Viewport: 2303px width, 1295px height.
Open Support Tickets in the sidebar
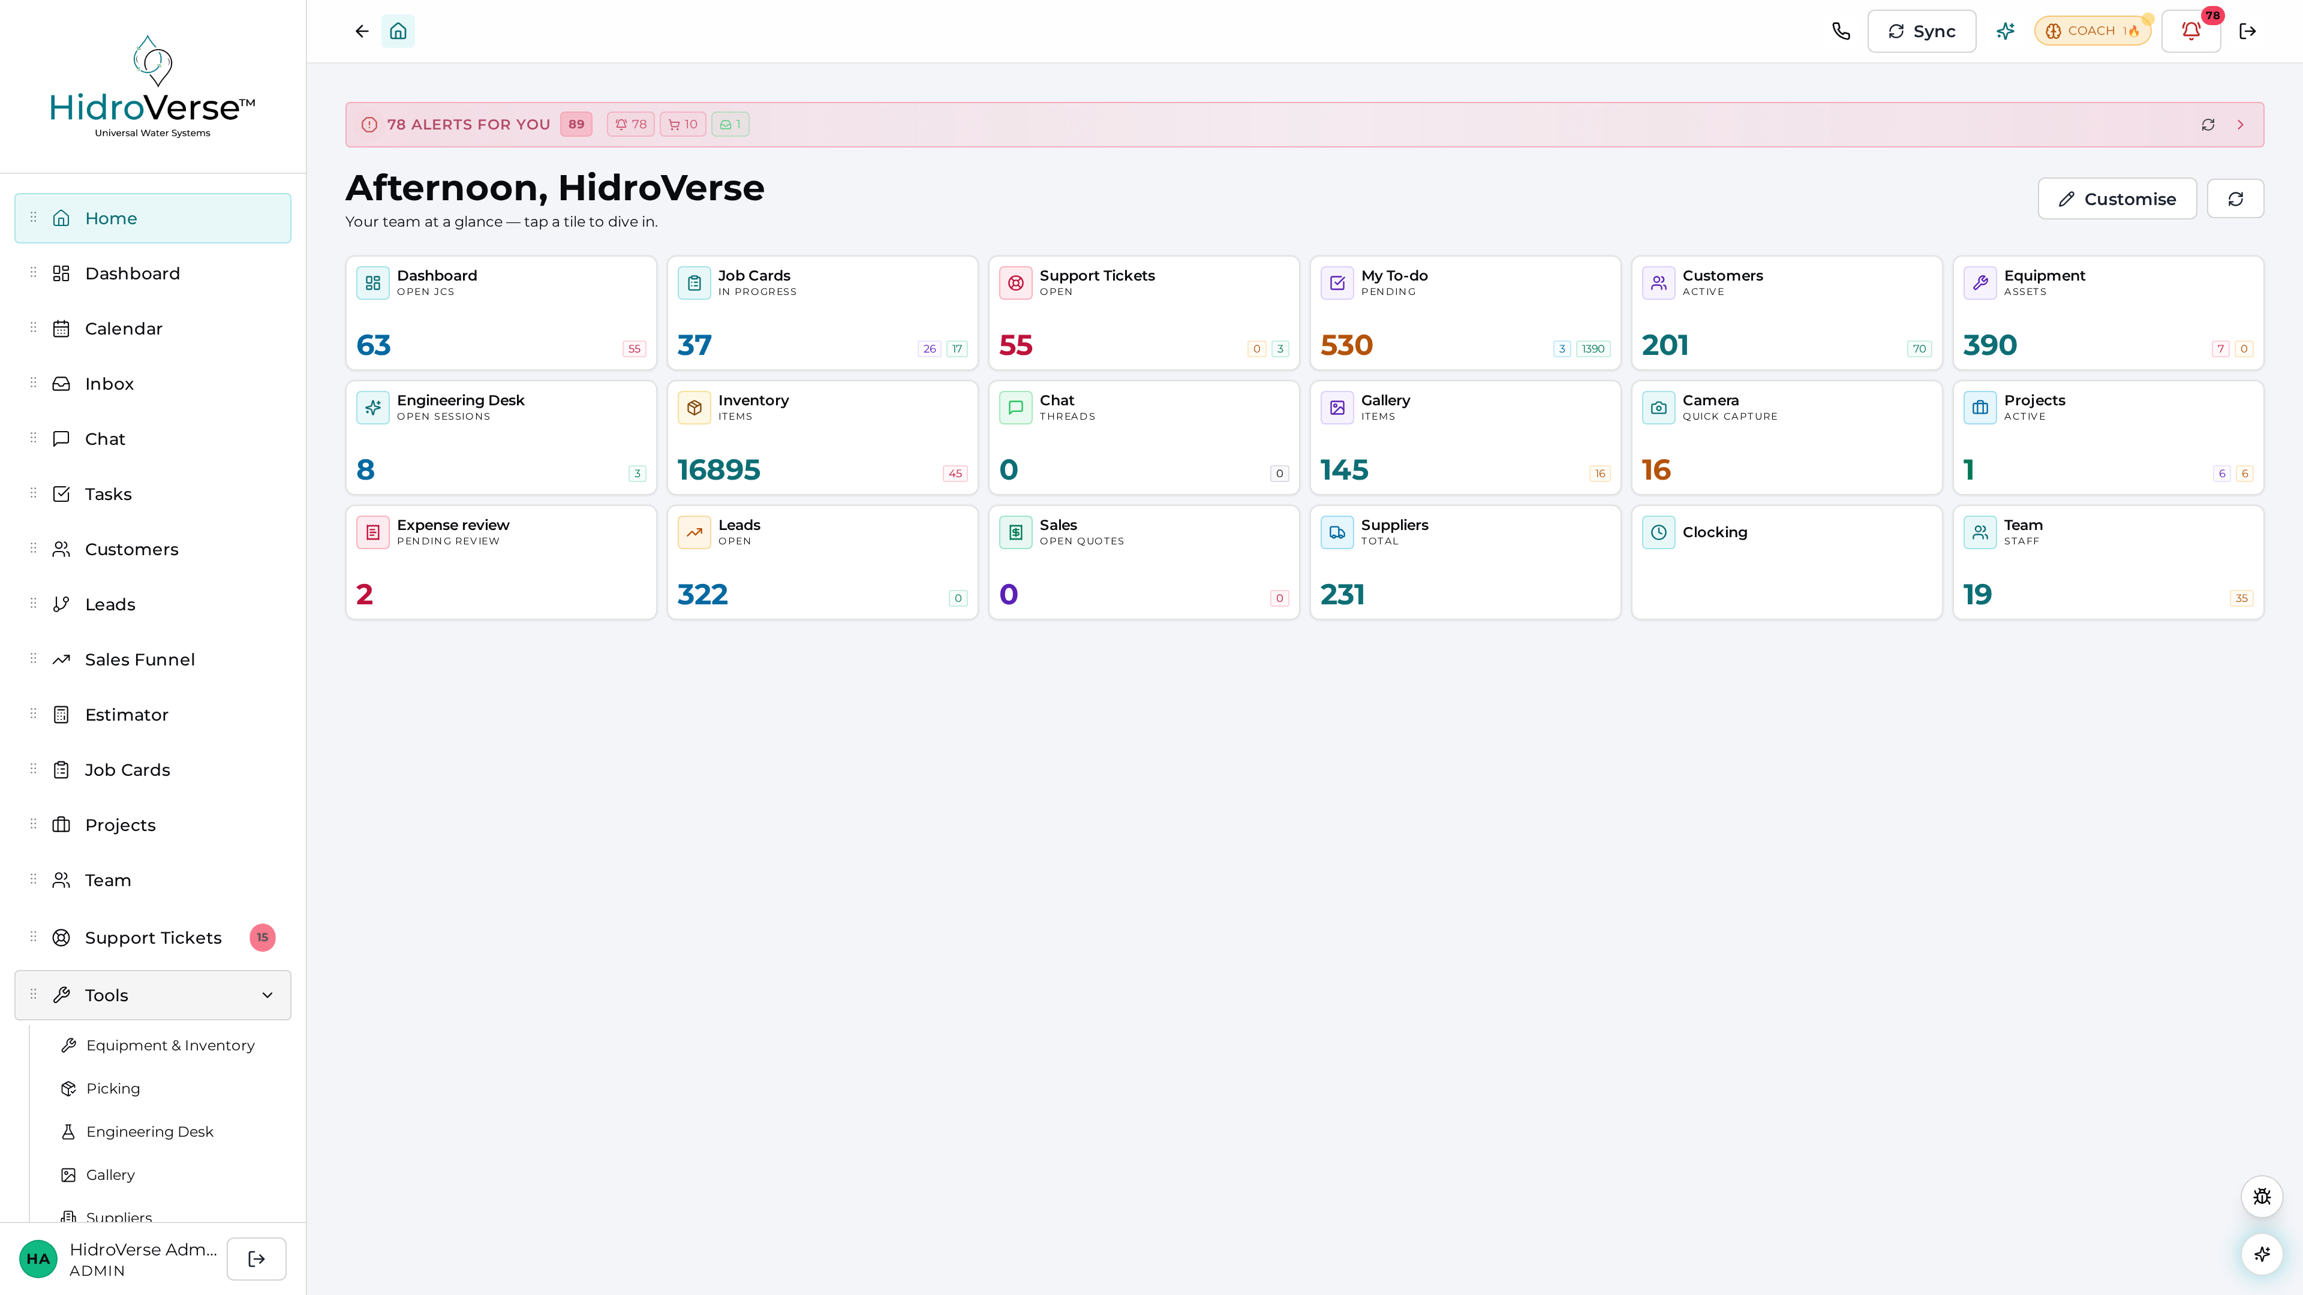[x=153, y=938]
